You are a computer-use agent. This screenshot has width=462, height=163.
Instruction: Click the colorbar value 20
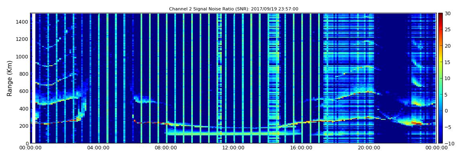tap(448, 46)
